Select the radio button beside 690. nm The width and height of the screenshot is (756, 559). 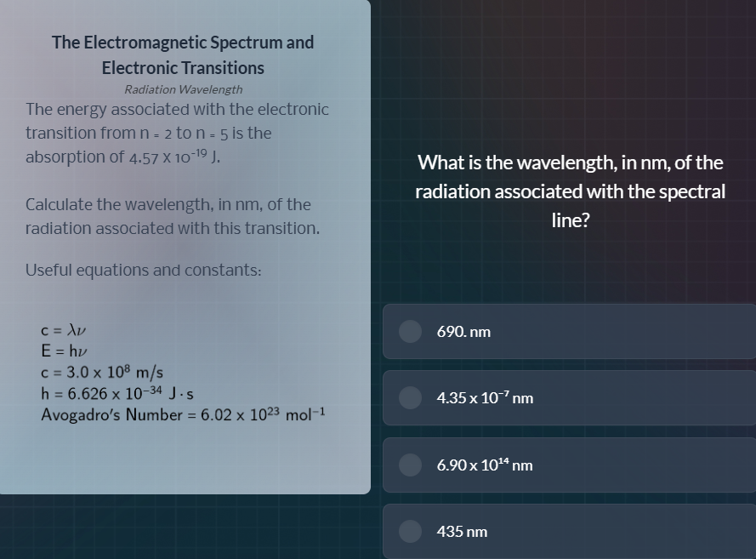411,331
